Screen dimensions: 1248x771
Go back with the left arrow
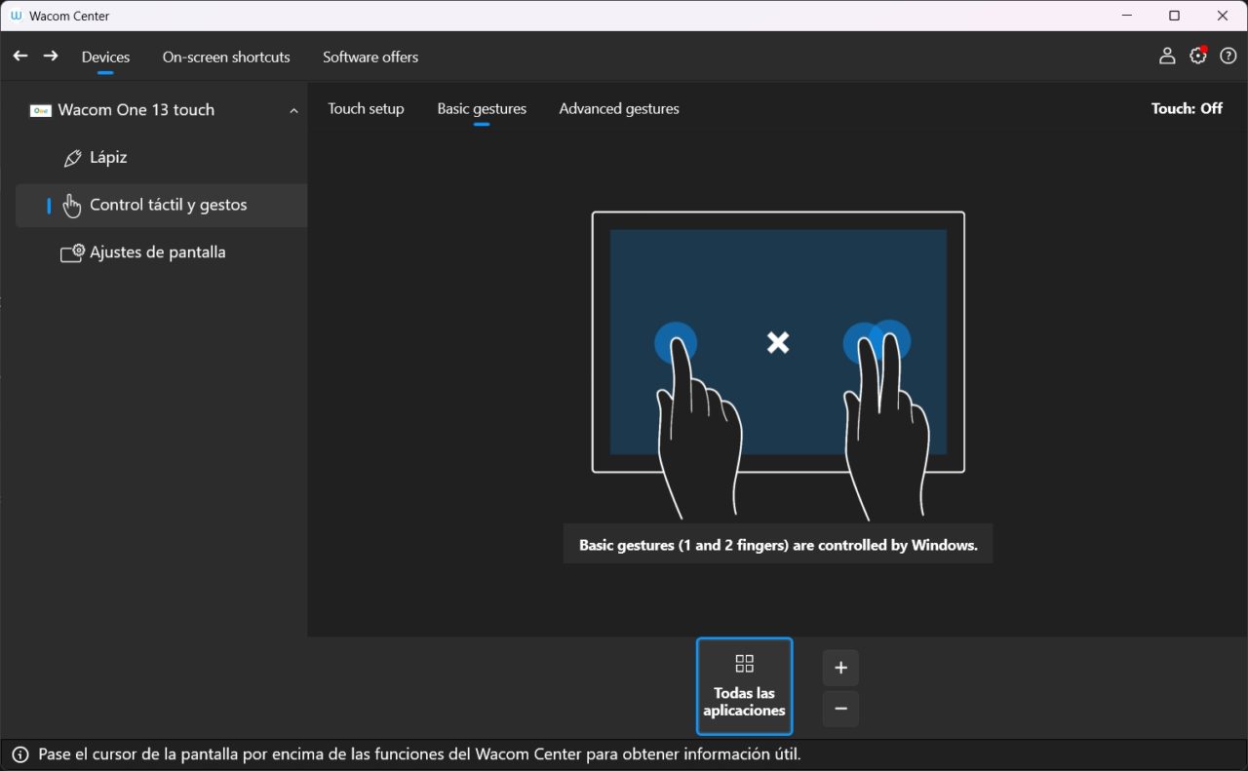point(19,57)
